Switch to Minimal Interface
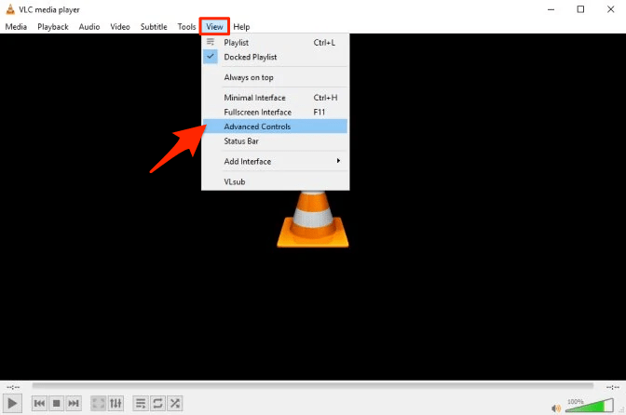 (275, 98)
